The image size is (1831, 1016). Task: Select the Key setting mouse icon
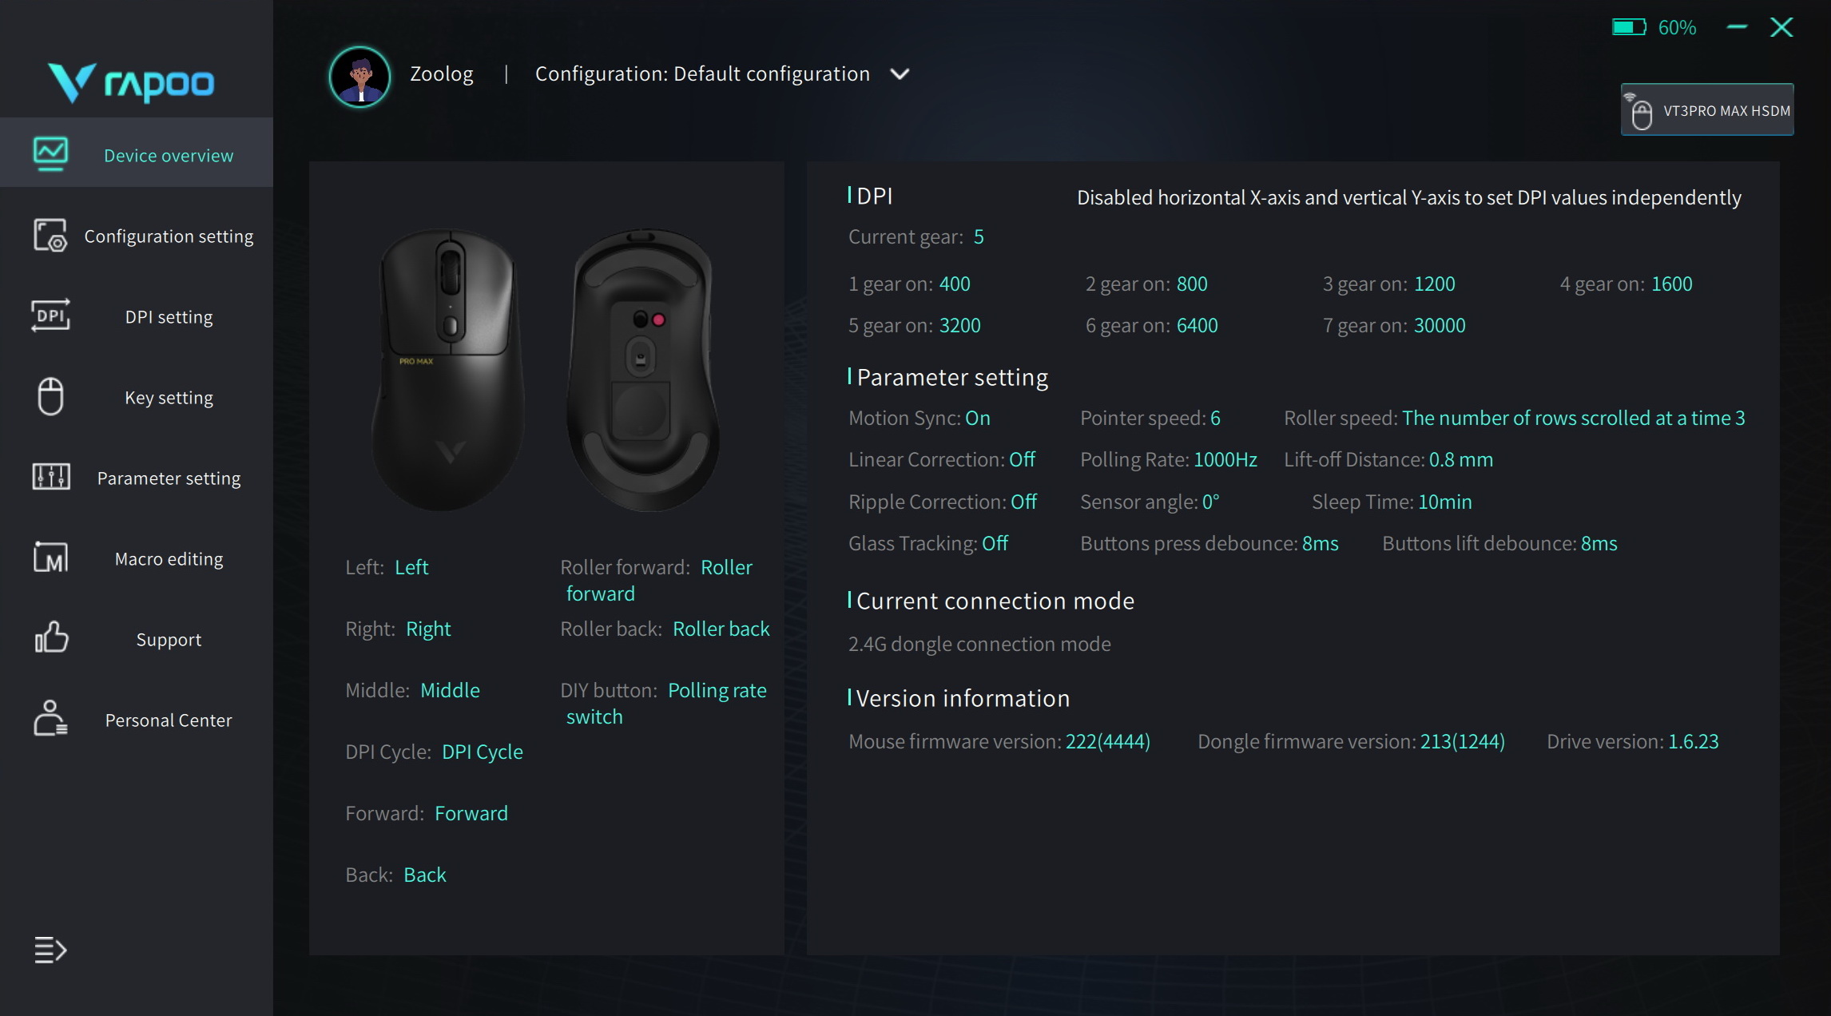click(x=50, y=396)
